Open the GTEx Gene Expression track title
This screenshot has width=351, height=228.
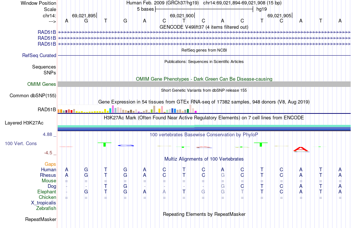204,102
